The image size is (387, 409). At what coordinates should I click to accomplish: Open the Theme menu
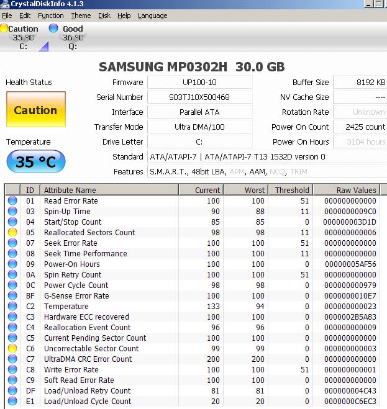(81, 16)
